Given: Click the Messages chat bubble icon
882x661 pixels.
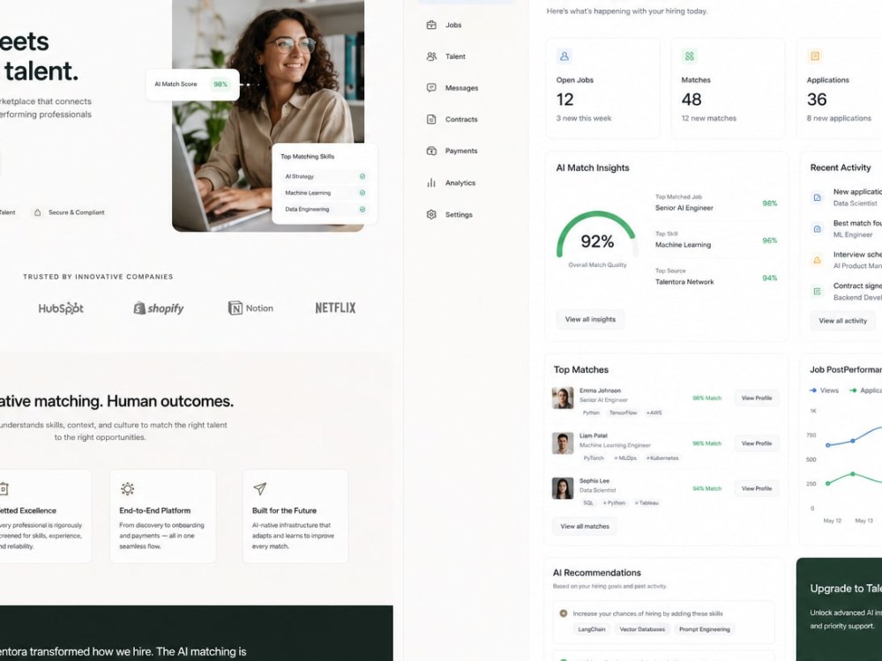Looking at the screenshot, I should pos(431,87).
